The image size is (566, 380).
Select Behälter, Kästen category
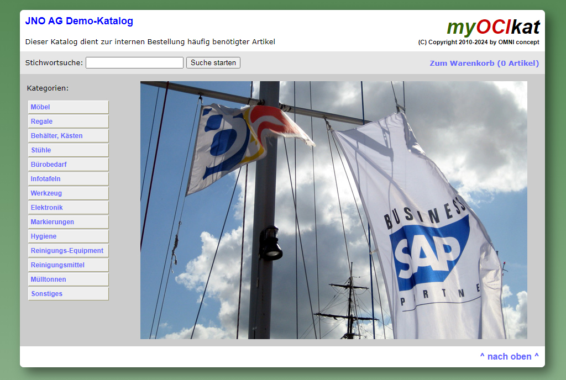click(68, 136)
